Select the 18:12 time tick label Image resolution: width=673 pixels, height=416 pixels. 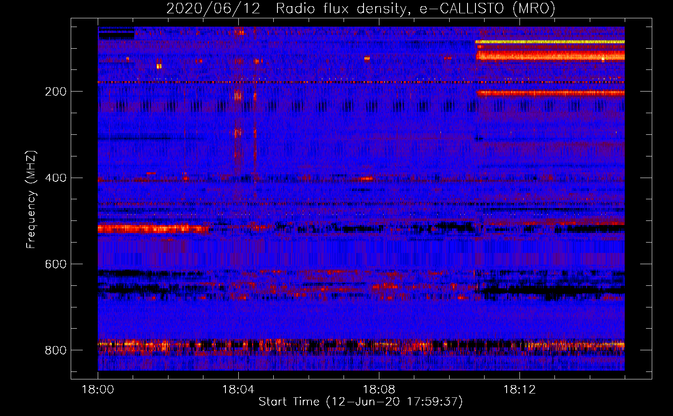click(520, 390)
